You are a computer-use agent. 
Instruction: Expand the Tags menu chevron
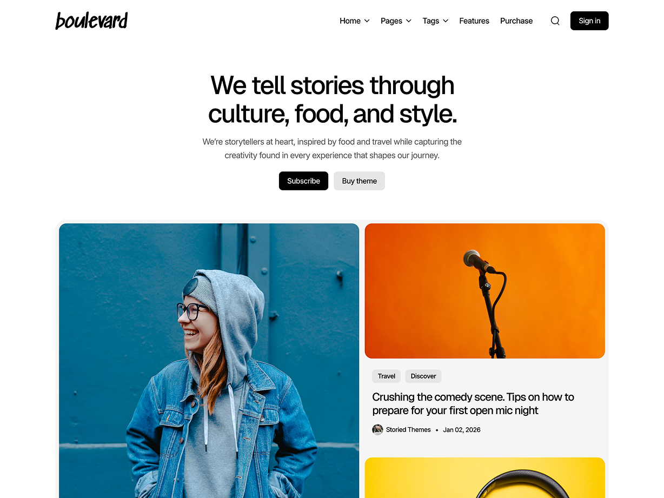[446, 21]
